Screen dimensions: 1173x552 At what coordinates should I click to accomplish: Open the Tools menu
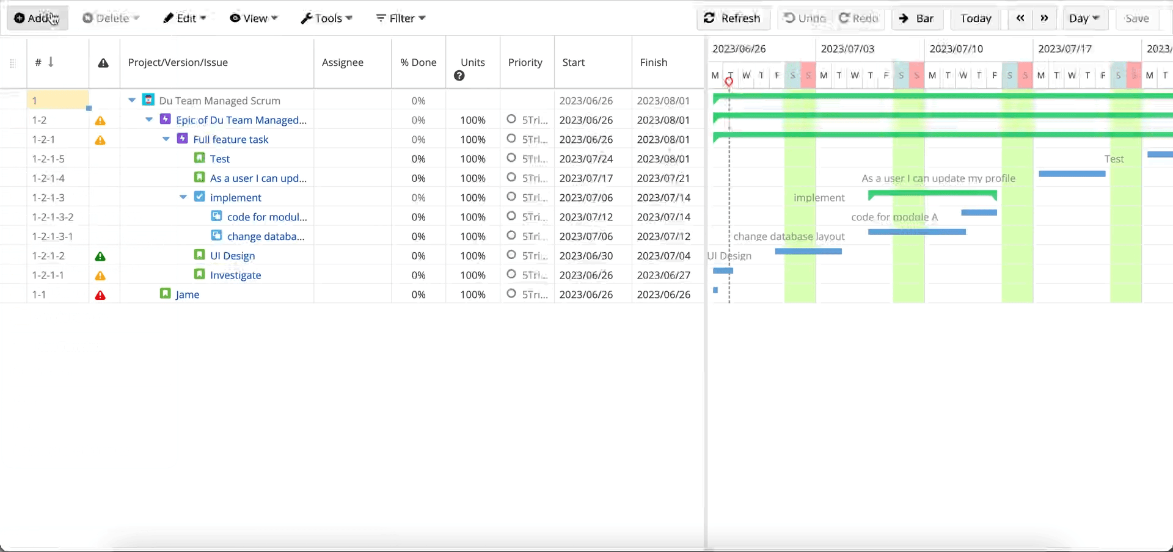click(x=326, y=18)
